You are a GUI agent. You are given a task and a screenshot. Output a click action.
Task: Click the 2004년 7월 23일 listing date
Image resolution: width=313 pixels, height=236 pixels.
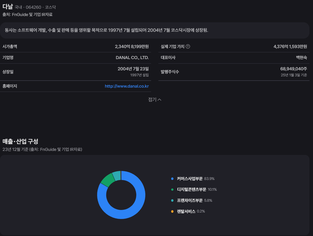pyautogui.click(x=133, y=69)
